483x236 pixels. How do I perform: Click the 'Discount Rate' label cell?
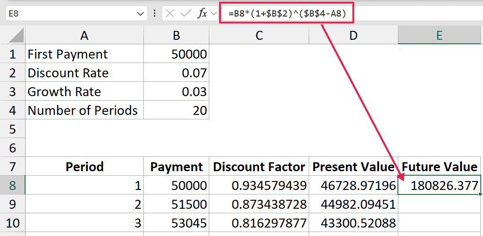[x=84, y=73]
